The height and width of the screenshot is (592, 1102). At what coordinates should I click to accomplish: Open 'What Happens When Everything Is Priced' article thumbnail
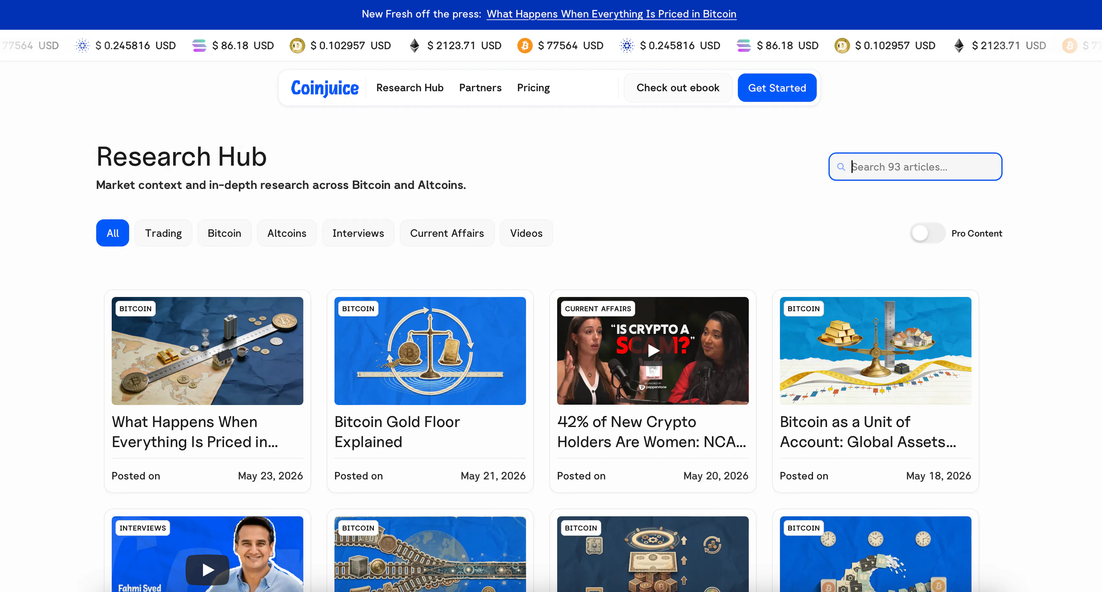[x=208, y=351]
